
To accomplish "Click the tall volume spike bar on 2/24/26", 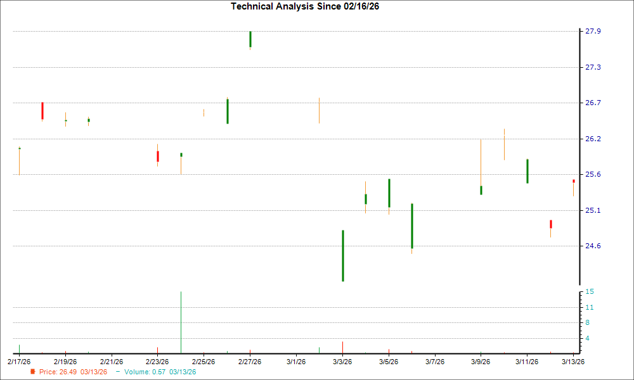I will 181,320.
